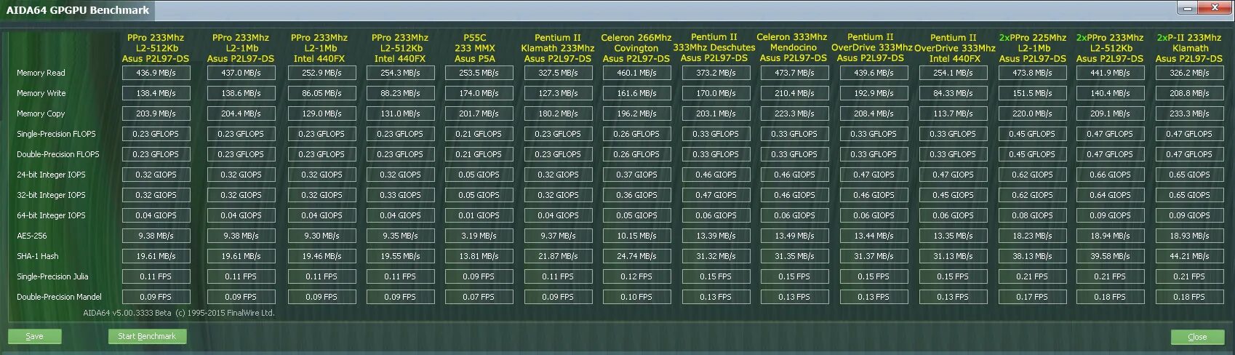This screenshot has height=355, width=1235.
Task: Click the 460.1 MB/s Memory Read value
Action: [x=636, y=73]
